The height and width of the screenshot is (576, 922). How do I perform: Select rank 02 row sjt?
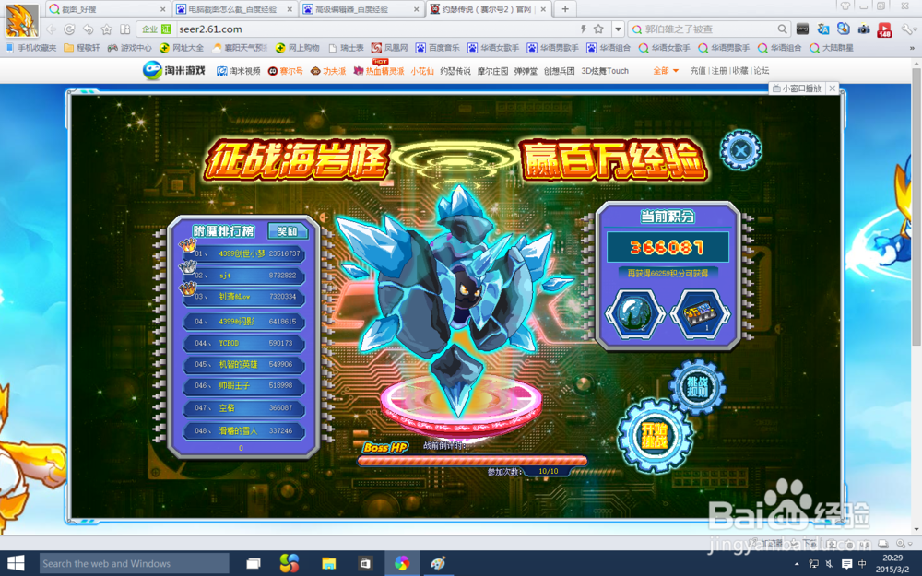point(243,275)
